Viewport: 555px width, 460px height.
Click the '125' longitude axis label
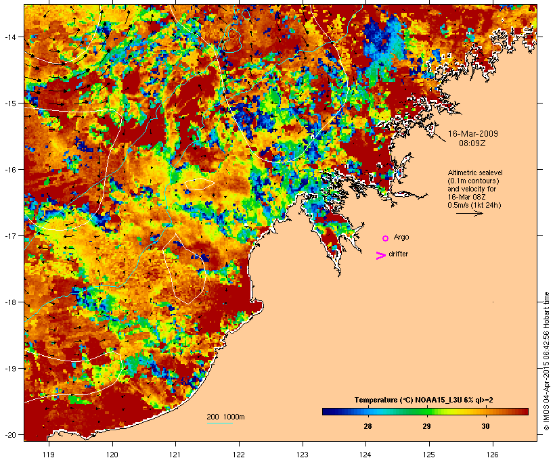429,455
